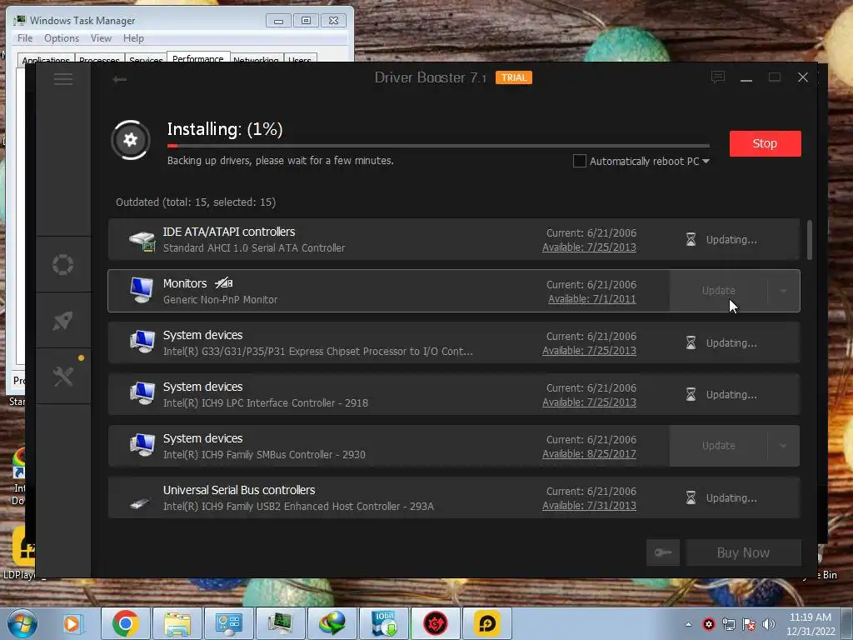This screenshot has width=853, height=640.
Task: Select the Intel ICH9 LPC Interface Controller text
Action: (x=266, y=402)
